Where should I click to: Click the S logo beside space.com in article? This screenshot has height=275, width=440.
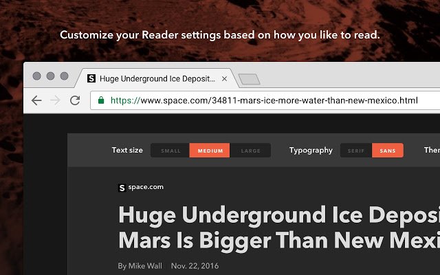[122, 188]
